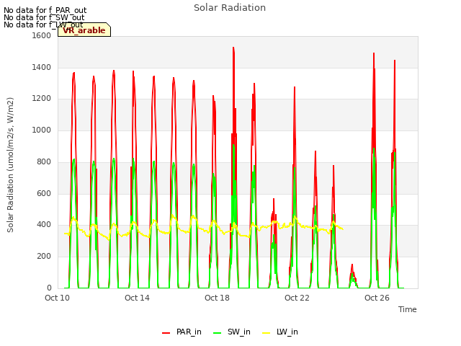Viewport: 461px width, 346px height.
Task: Click the 200 y-axis tick label
Action: (x=44, y=257)
